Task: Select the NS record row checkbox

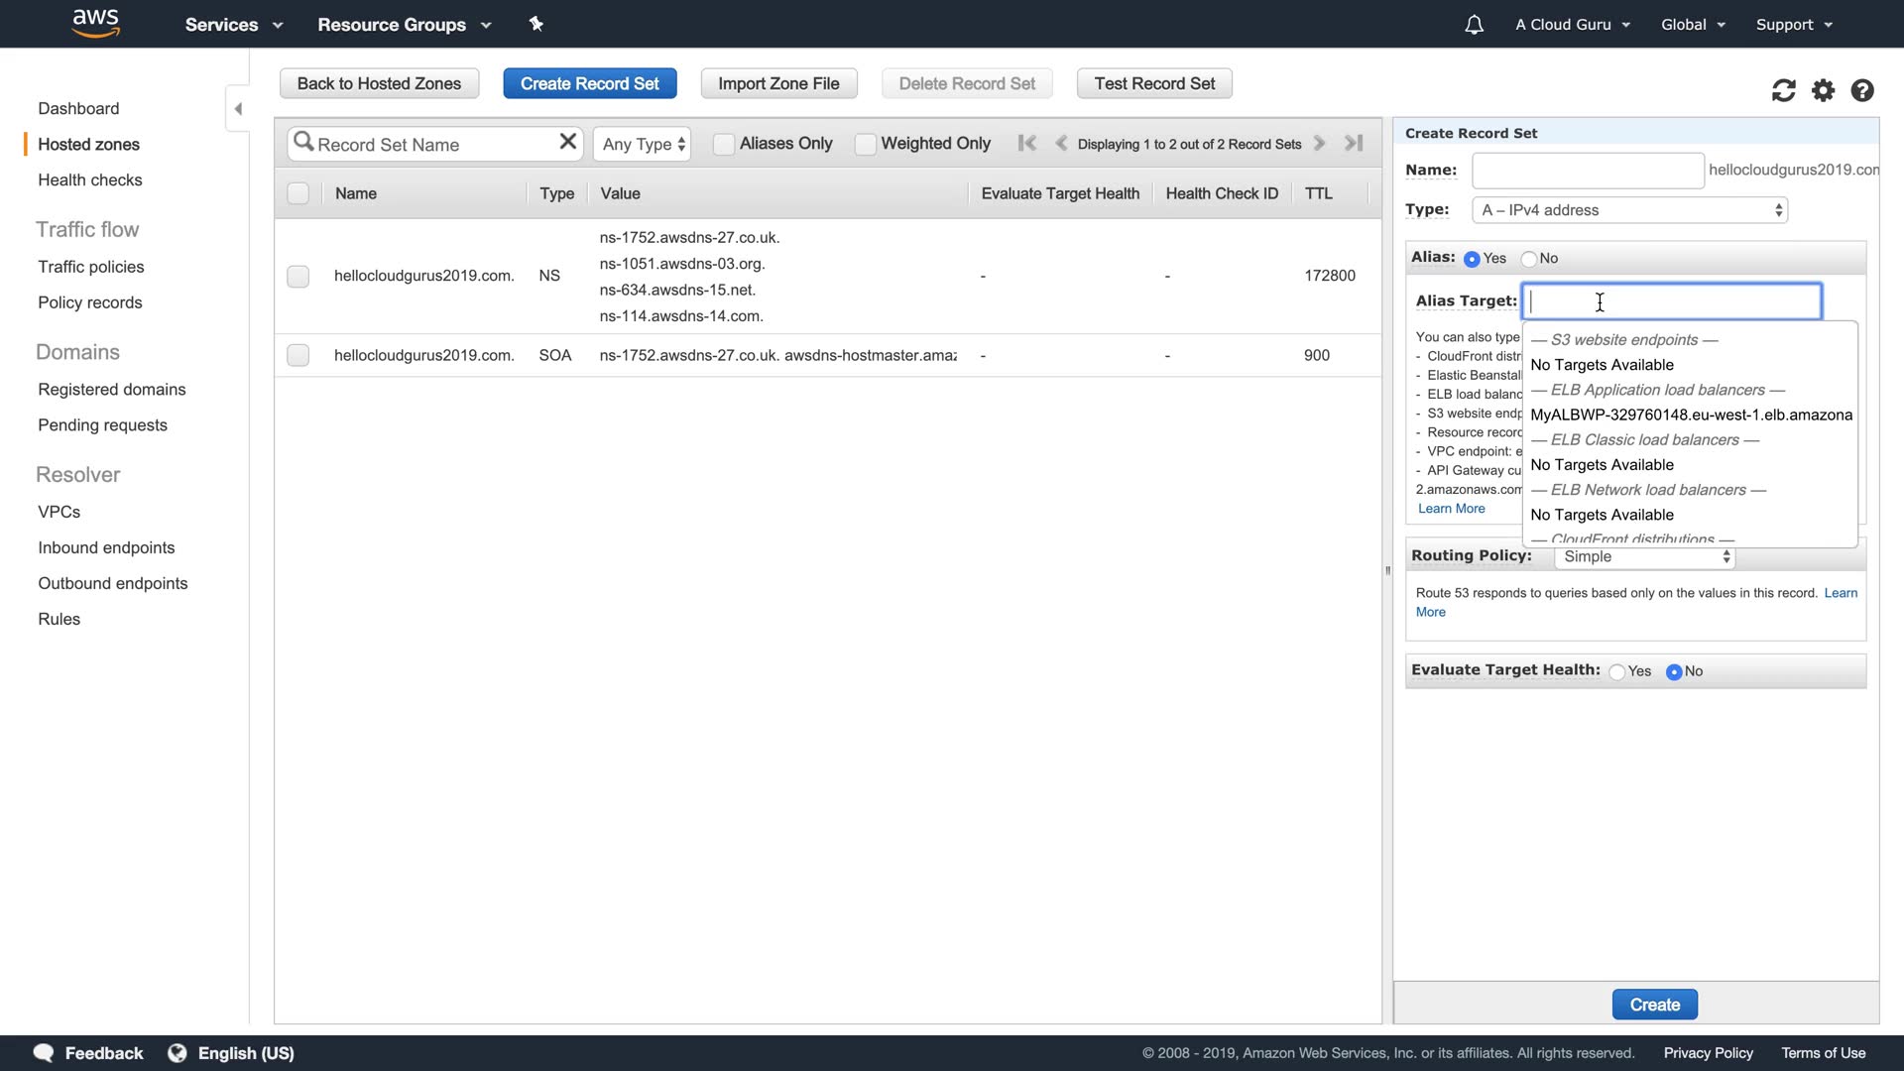Action: tap(297, 276)
